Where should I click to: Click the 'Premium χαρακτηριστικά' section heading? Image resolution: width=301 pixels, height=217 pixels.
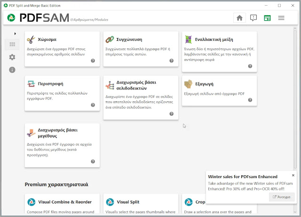pyautogui.click(x=56, y=185)
